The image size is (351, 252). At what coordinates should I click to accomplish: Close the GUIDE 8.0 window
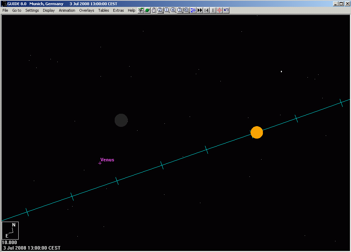(x=347, y=4)
